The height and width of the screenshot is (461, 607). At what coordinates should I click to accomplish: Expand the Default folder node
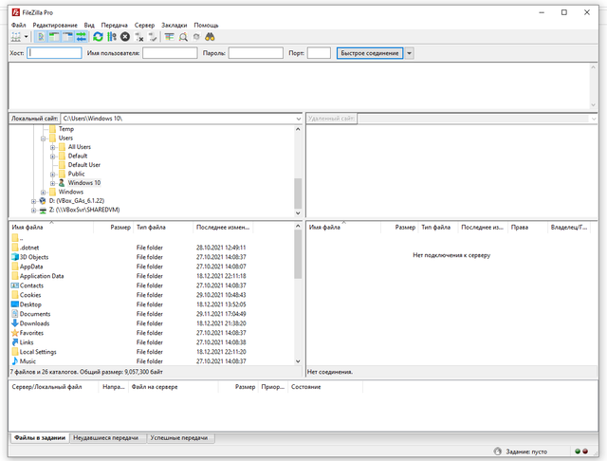[53, 156]
